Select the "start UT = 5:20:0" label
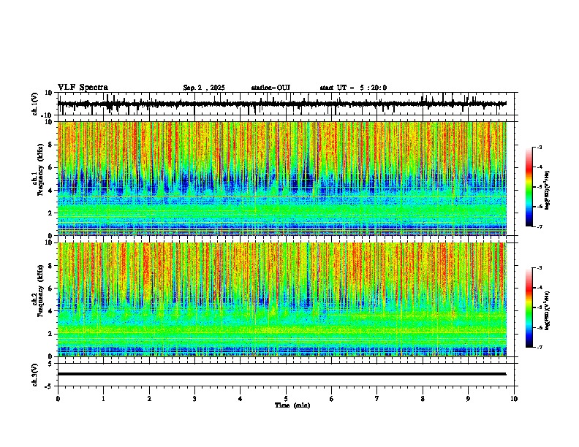This screenshot has height=447, width=579. (353, 88)
